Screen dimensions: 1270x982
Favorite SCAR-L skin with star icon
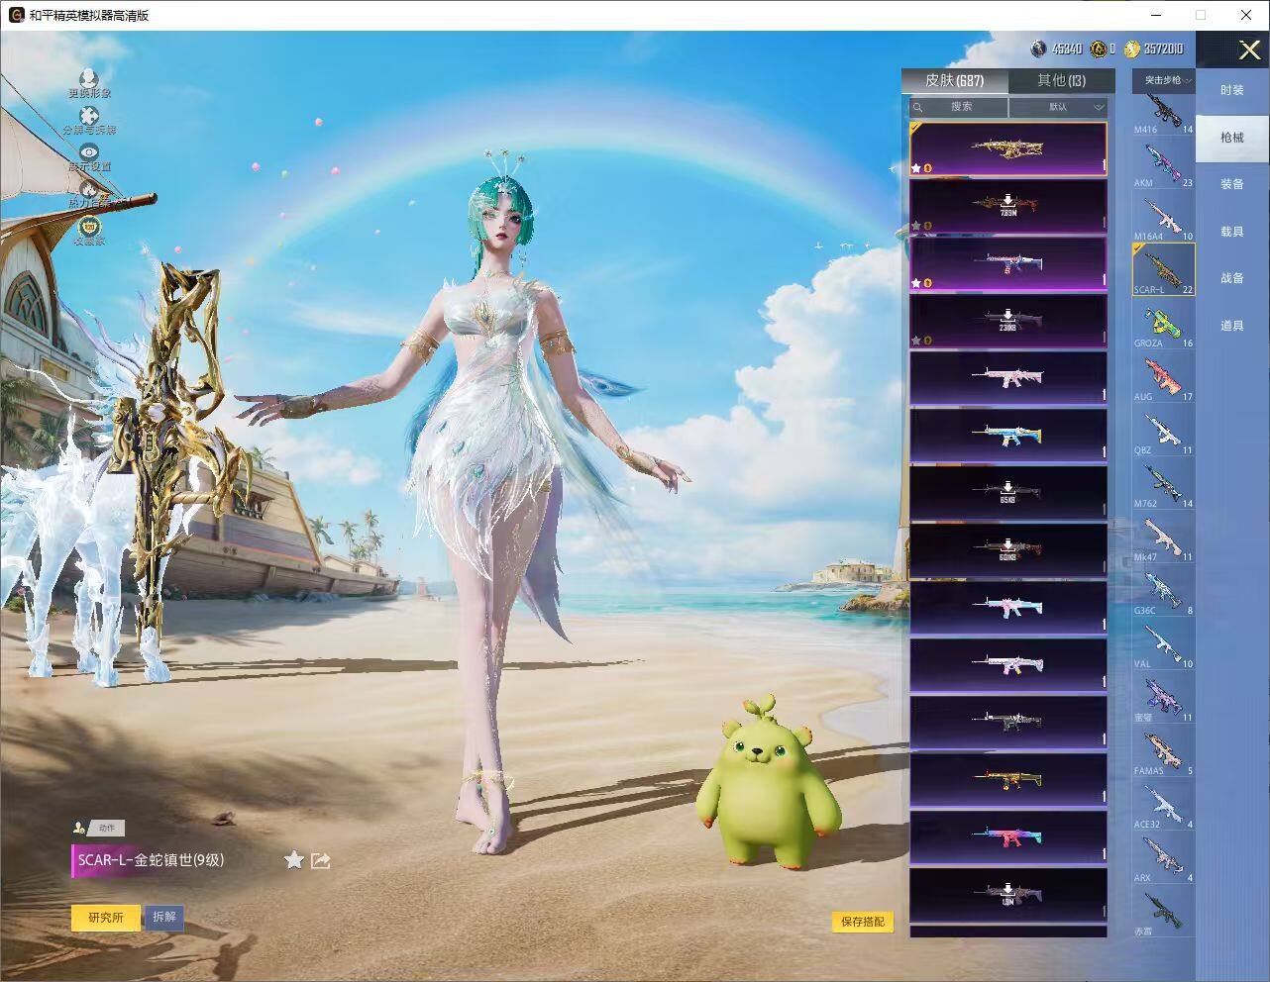pos(293,859)
